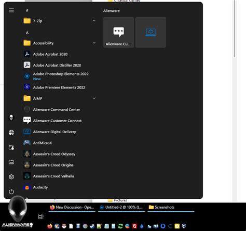
Task: Click the 'A' letter group header
Action: point(27,33)
